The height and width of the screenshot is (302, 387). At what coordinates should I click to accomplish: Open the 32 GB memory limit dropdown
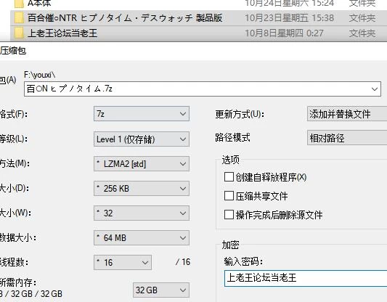[x=161, y=290]
